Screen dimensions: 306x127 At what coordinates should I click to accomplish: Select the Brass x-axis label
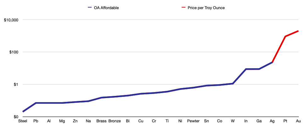tap(101, 121)
